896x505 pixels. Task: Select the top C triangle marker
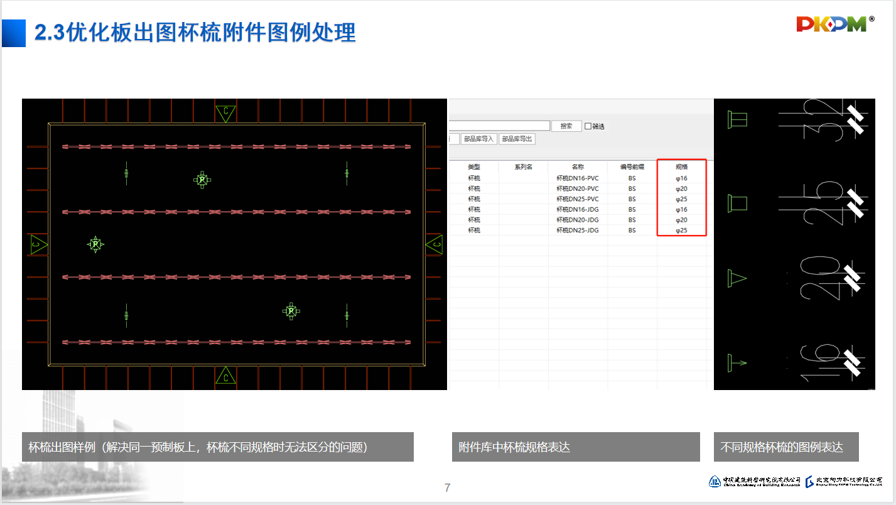click(225, 113)
